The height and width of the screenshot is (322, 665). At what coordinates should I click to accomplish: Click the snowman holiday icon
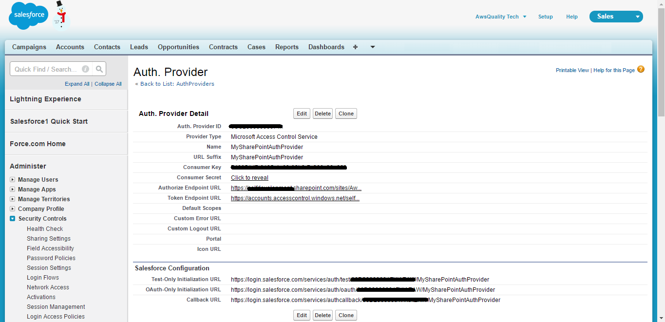[60, 15]
